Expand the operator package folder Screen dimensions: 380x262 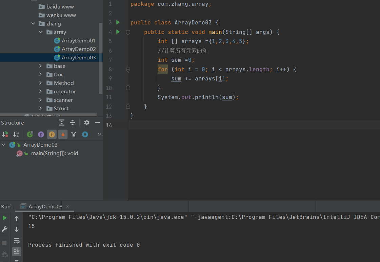[40, 91]
